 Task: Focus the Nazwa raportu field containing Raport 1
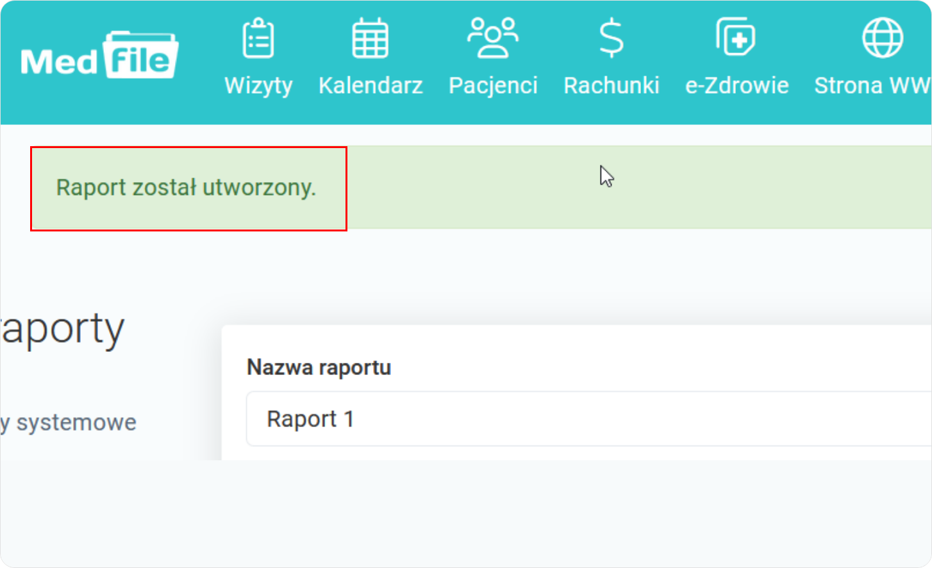coord(589,419)
